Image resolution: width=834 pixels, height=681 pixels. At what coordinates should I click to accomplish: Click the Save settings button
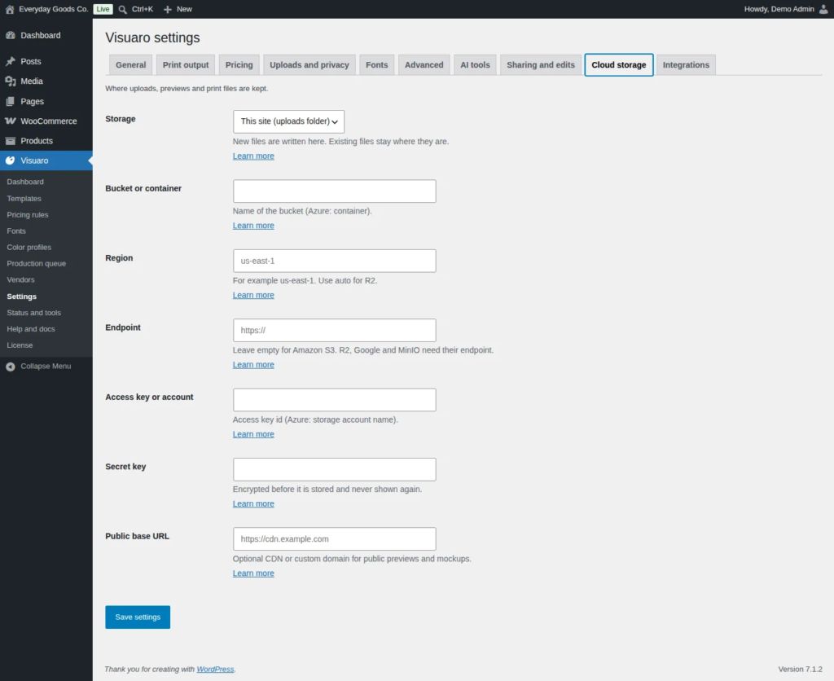point(138,617)
